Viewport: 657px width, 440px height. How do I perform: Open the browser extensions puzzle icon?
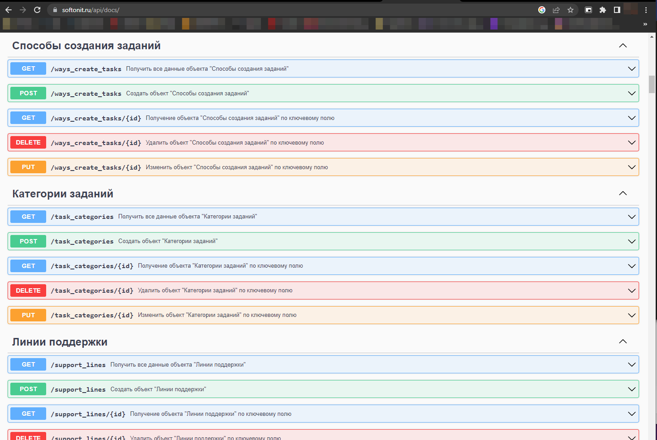(603, 10)
